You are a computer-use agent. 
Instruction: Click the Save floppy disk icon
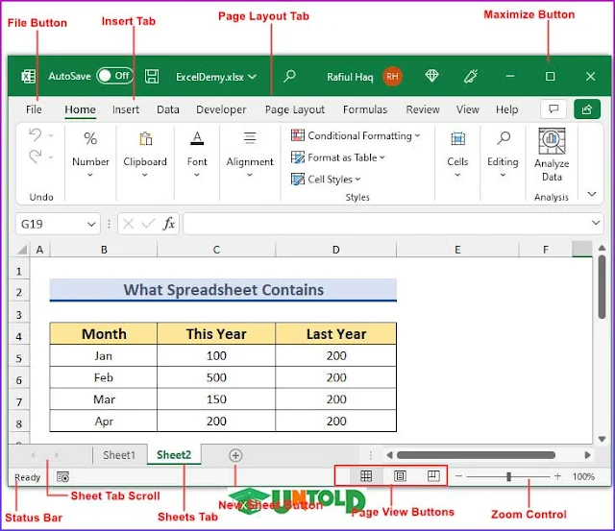click(152, 76)
